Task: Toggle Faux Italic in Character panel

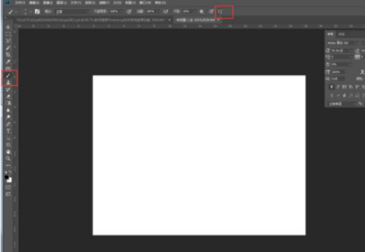Action: [338, 87]
